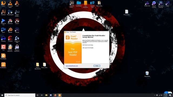Select the Aiseesoft Screen Recorder desktop icon
This screenshot has height=97, width=173.
tap(72, 4)
